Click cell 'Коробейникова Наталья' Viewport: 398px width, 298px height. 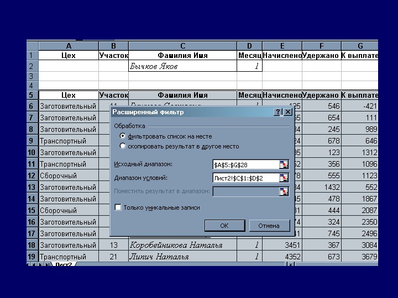click(183, 245)
